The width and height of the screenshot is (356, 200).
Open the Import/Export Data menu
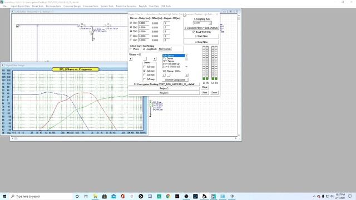coord(20,6)
